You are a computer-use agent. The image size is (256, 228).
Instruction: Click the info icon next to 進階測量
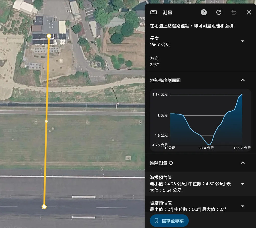[x=171, y=163]
